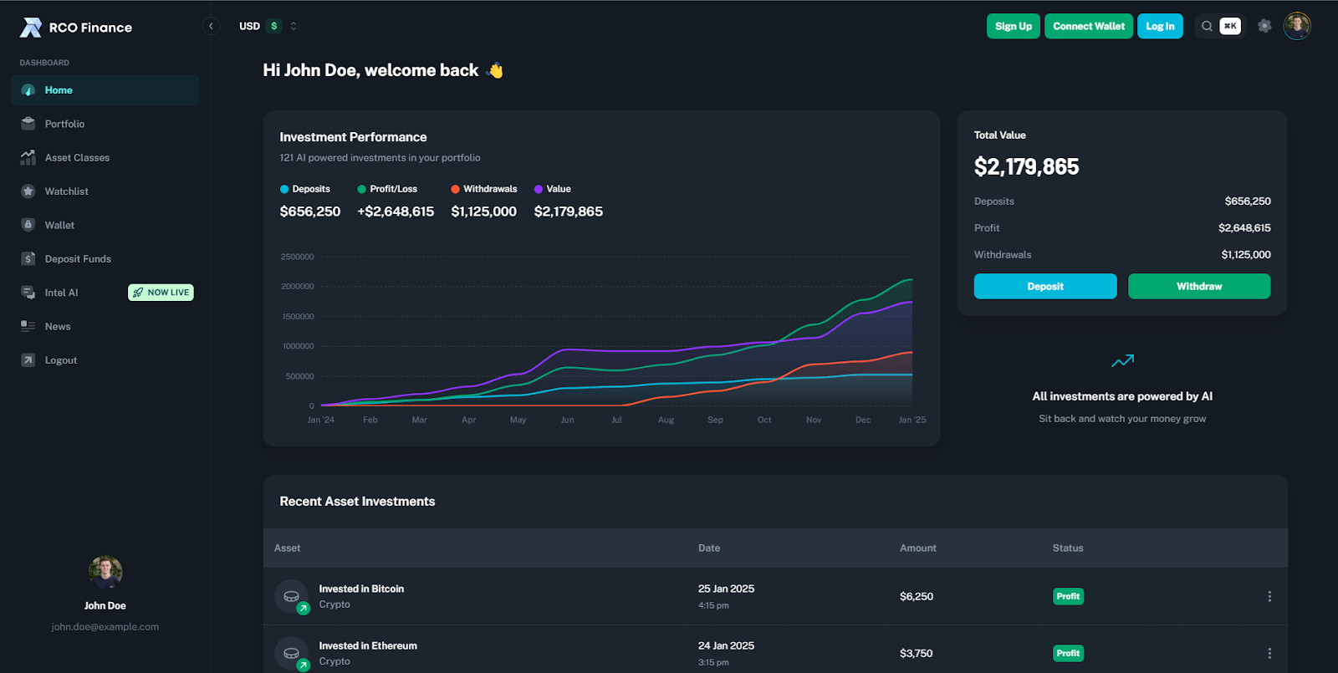This screenshot has height=673, width=1338.
Task: Click the Deposit Funds dollar icon
Action: click(28, 259)
